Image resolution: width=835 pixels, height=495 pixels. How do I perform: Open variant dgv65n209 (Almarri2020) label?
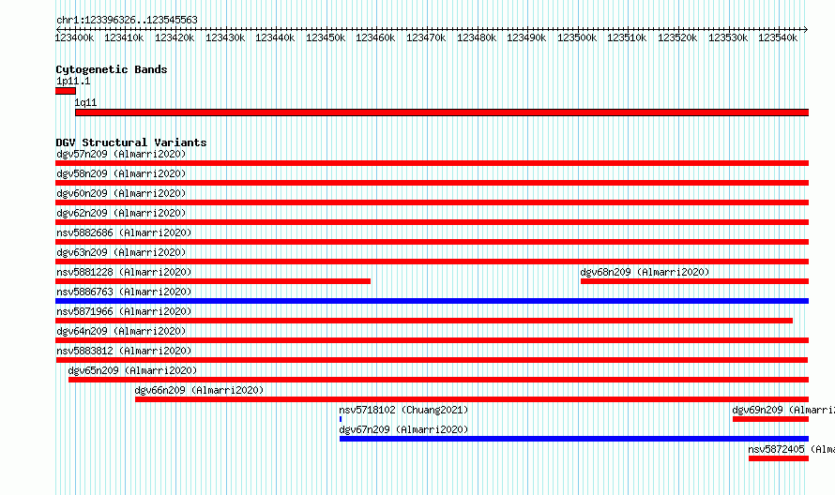tap(132, 370)
